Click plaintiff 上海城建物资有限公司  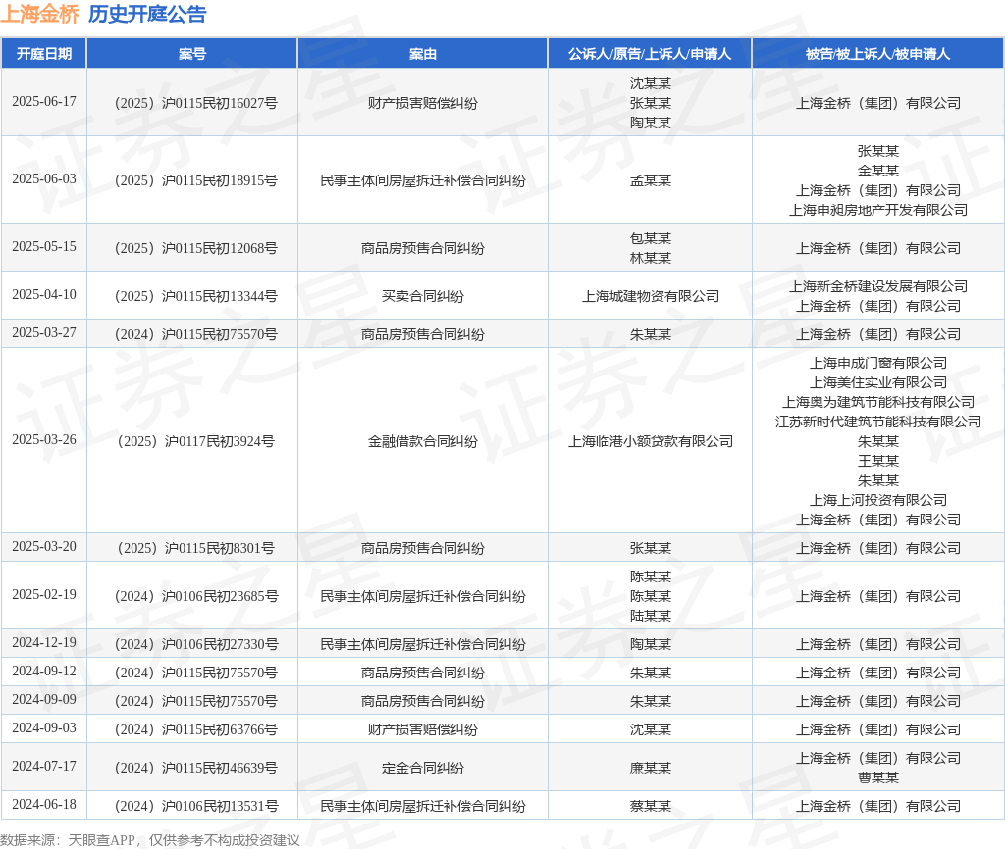click(x=650, y=296)
